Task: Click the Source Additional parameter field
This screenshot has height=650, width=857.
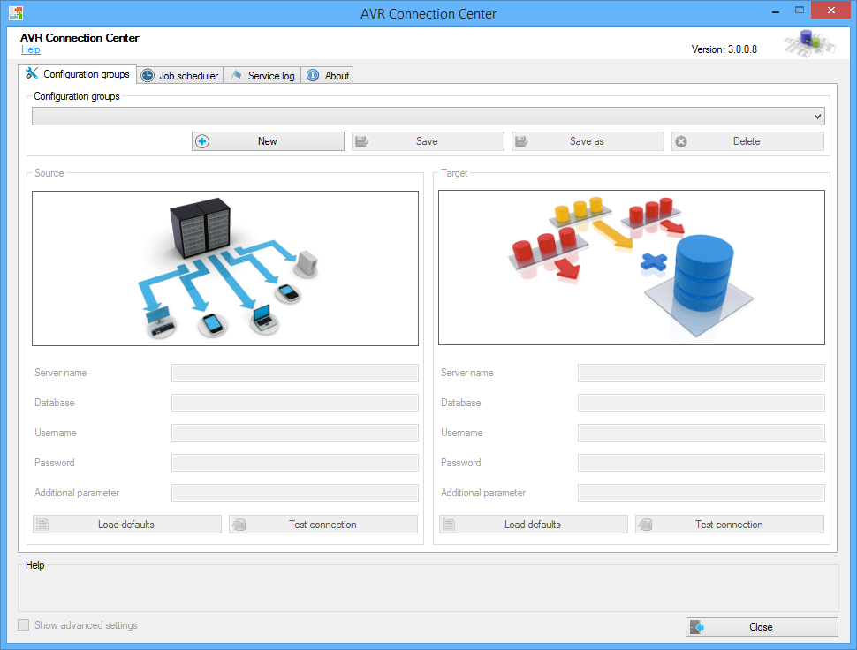Action: 295,493
